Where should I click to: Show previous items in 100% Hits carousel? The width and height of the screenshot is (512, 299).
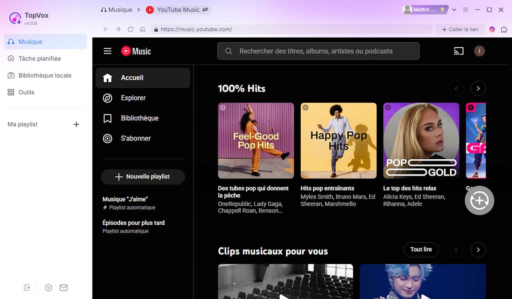456,89
